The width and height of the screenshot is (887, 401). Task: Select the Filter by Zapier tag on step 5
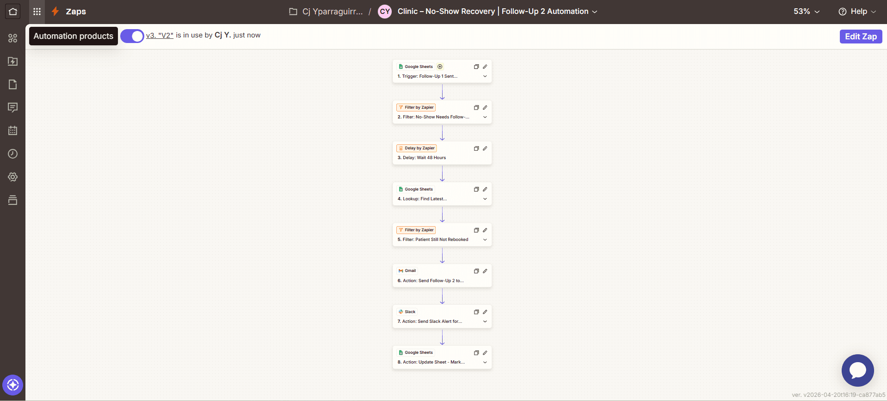pos(416,230)
